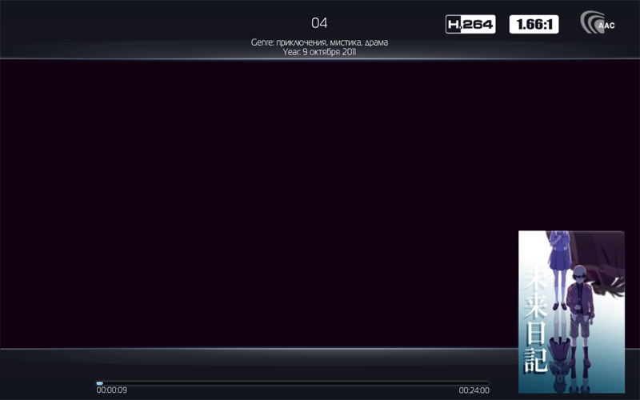The width and height of the screenshot is (640, 400).
Task: Click the episode title 04
Action: (319, 23)
